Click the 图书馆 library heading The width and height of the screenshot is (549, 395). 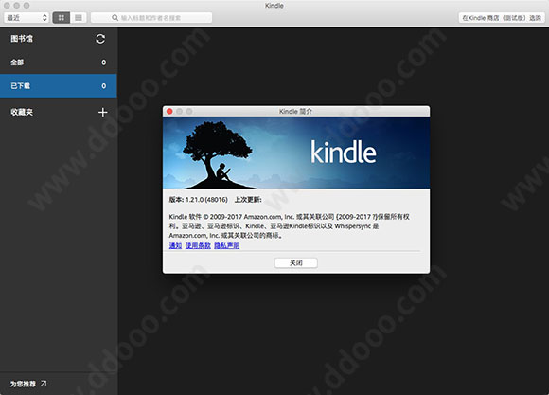(x=22, y=39)
